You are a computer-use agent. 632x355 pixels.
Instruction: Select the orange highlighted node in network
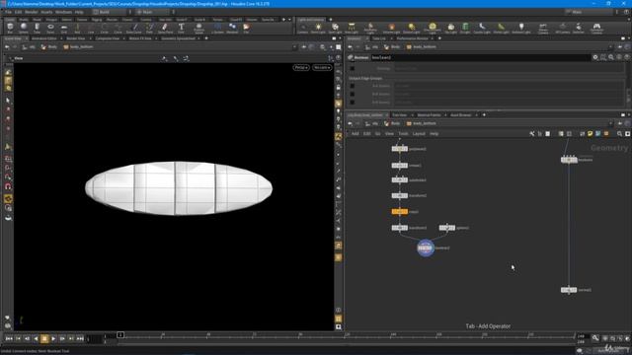tap(399, 212)
